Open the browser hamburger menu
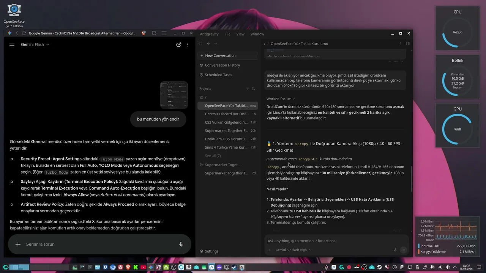486x273 pixels. click(x=164, y=33)
